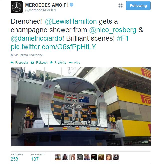Click the Risposta reply arrow icon

point(12,63)
